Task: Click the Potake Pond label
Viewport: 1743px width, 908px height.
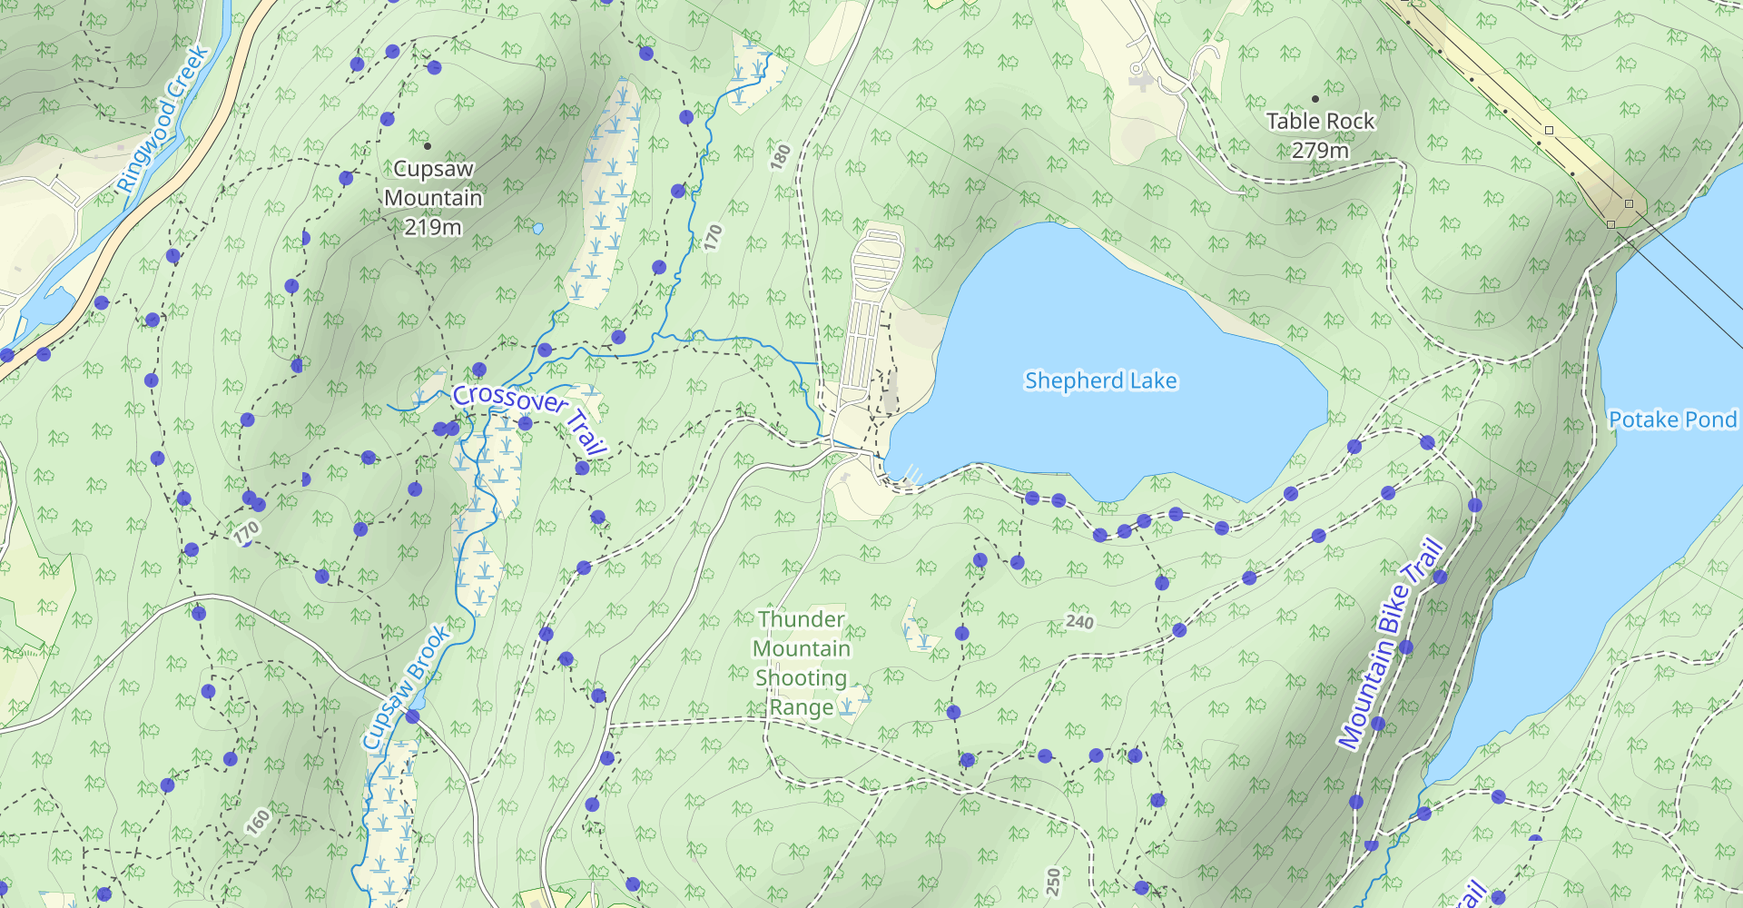Action: [1673, 419]
